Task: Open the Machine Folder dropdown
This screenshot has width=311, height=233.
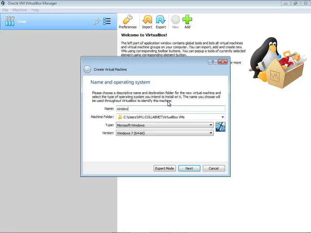Action: [x=223, y=117]
